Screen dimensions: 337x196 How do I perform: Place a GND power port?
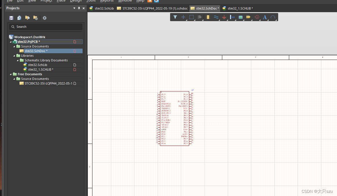coord(224,17)
